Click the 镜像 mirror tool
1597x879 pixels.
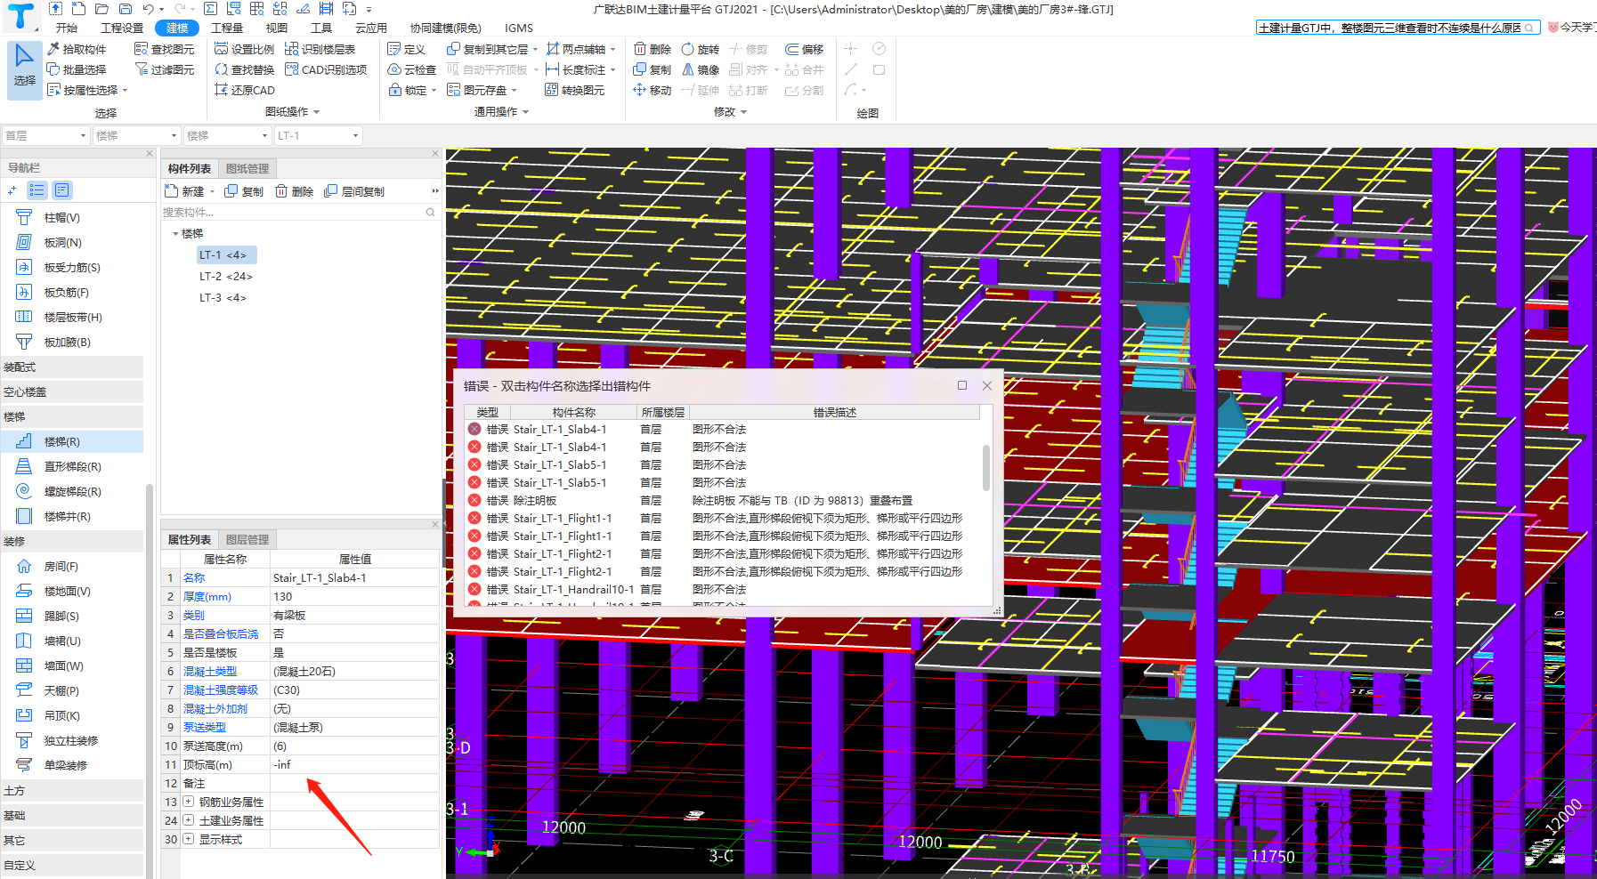pos(700,69)
